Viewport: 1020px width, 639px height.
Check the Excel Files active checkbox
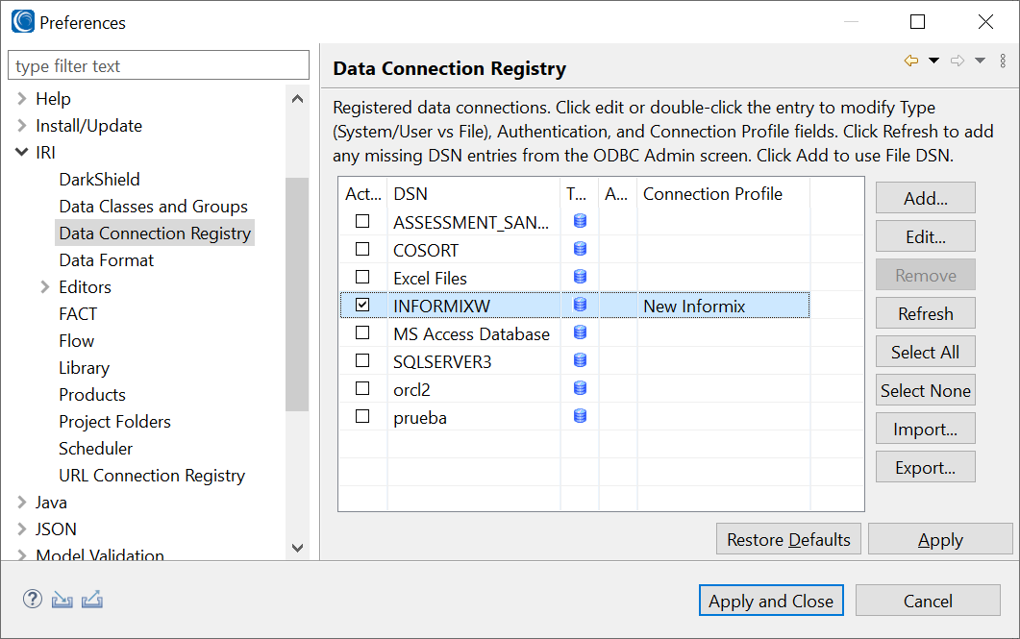coord(362,277)
